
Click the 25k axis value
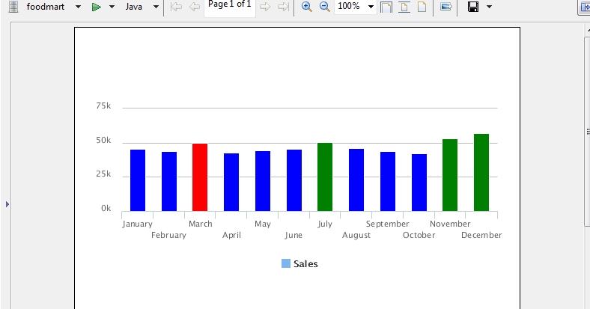[103, 174]
